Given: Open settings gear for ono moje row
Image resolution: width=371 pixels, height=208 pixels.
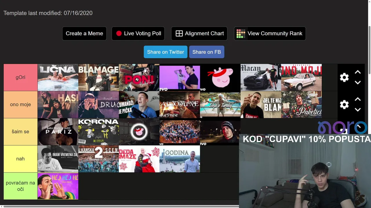Looking at the screenshot, I should tap(344, 105).
